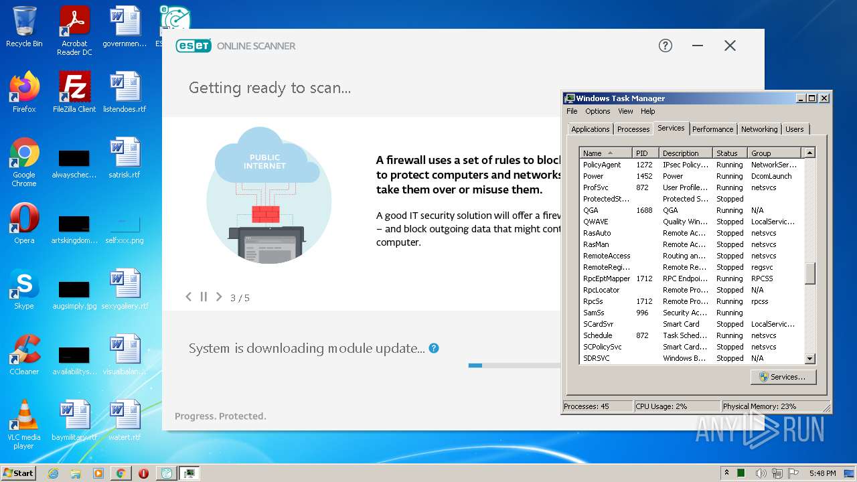Open the Task Manager File menu

[x=572, y=111]
